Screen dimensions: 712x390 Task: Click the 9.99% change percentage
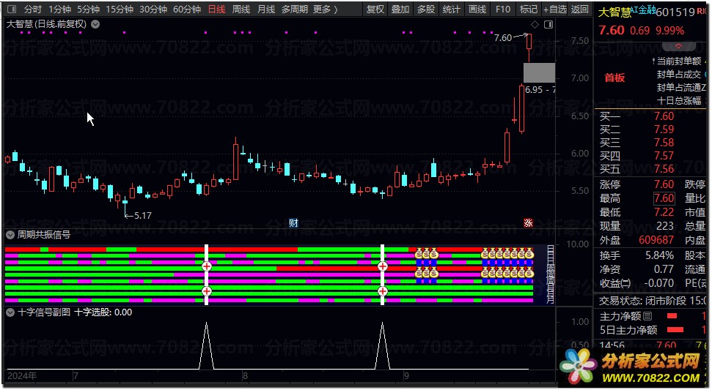[x=669, y=31]
